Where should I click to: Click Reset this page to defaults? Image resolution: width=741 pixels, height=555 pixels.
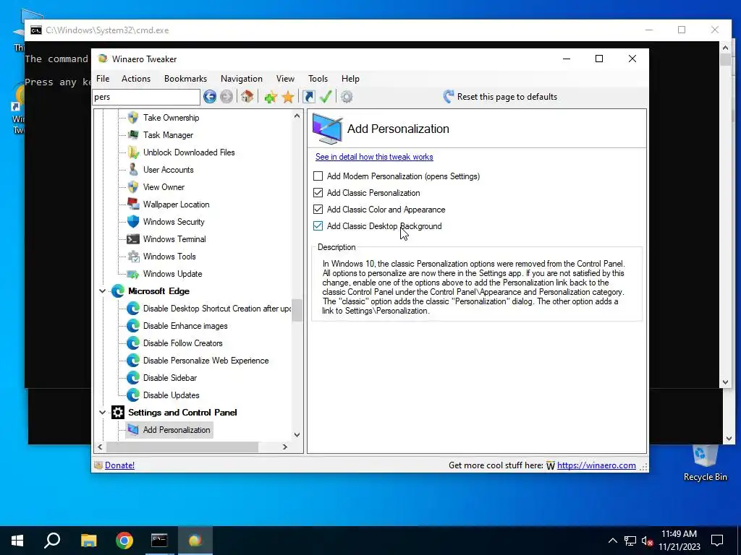coord(500,97)
